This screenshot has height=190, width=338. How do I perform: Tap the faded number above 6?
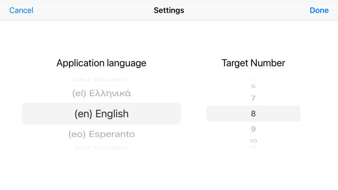pos(253,79)
